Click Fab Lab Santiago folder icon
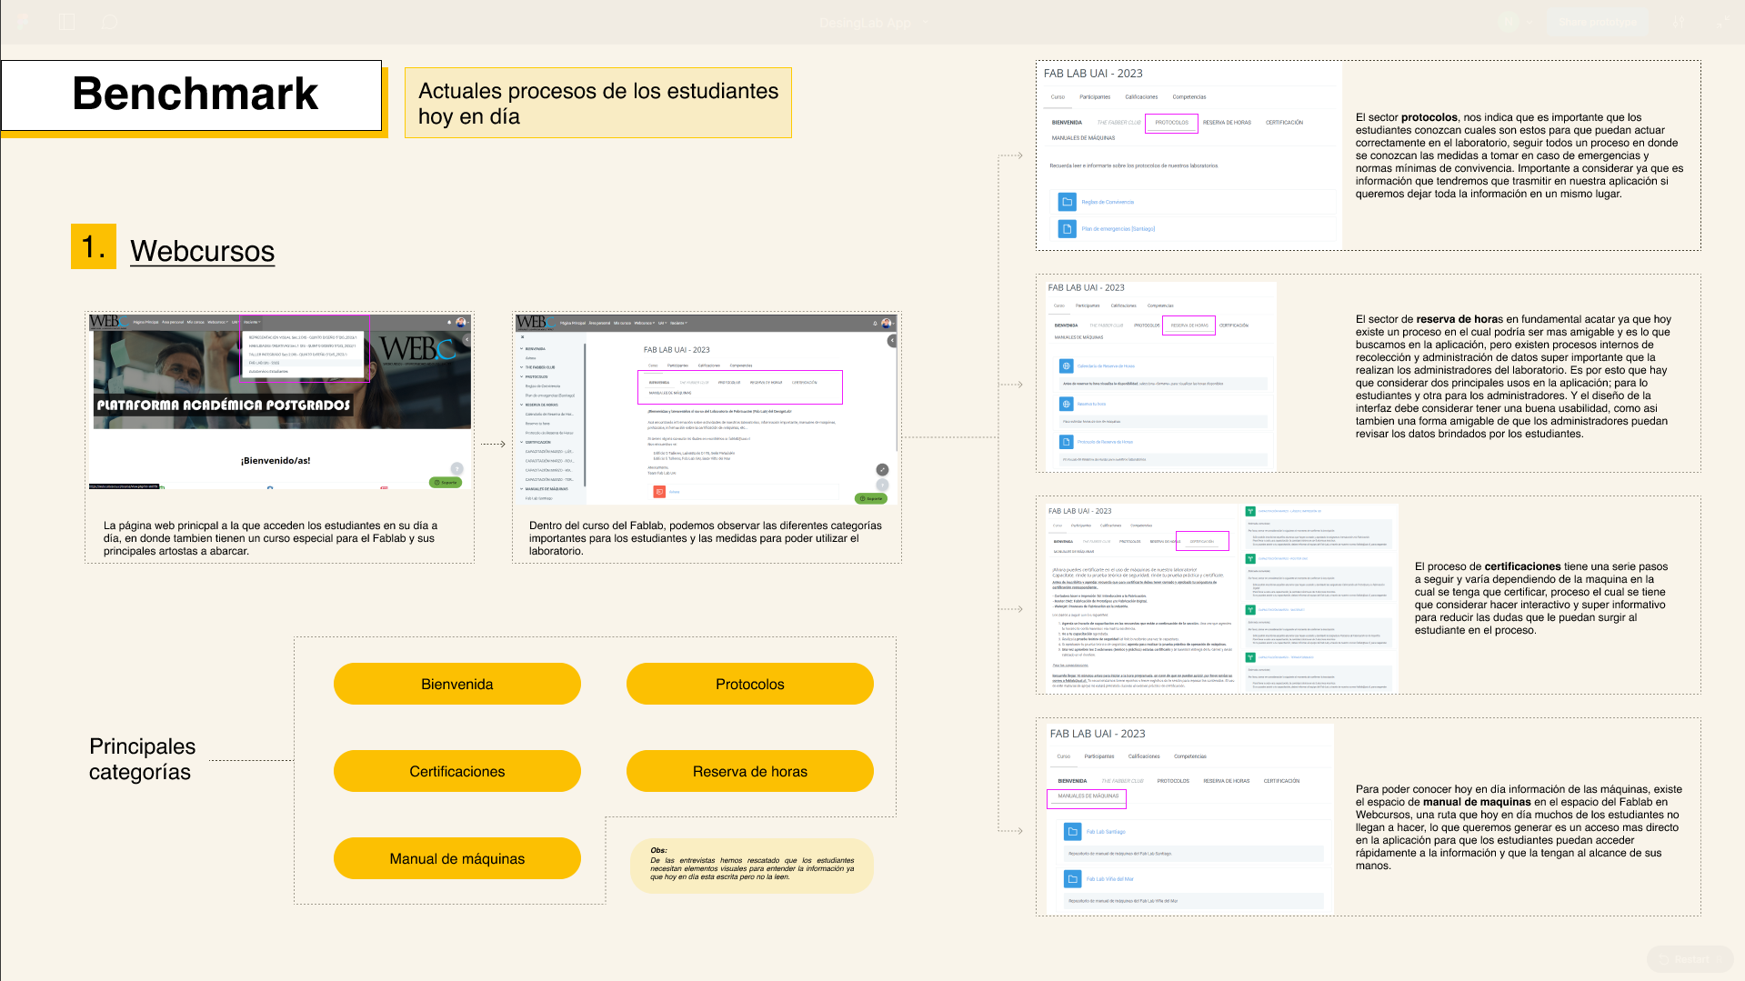This screenshot has height=981, width=1745. 1073,831
